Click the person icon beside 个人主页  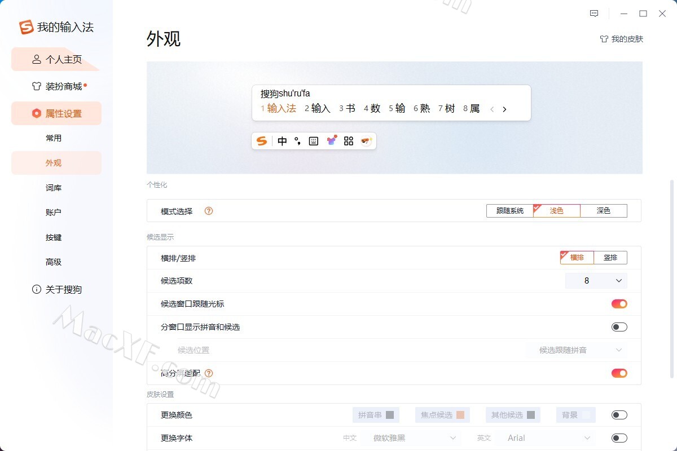[37, 59]
